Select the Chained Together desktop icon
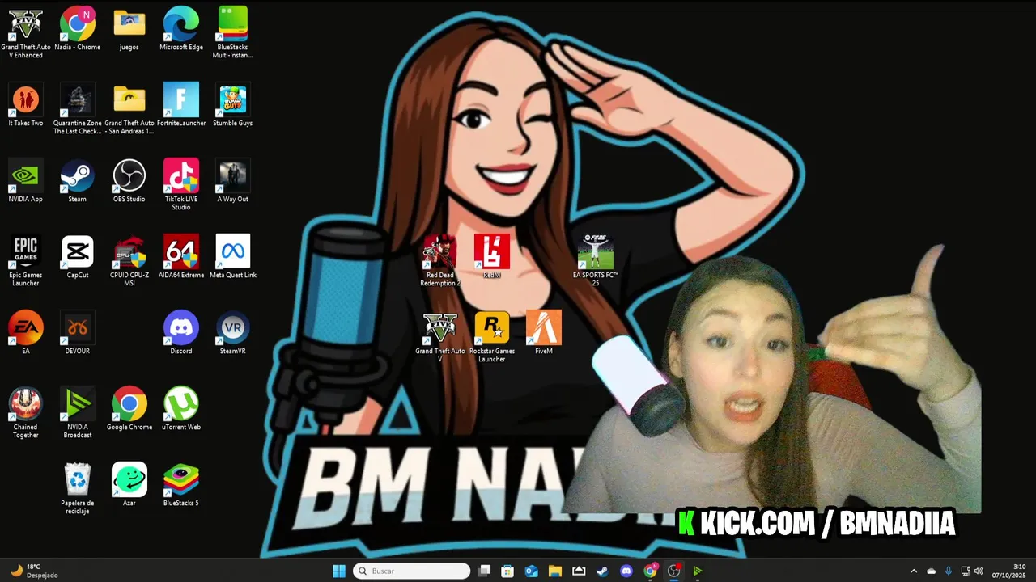This screenshot has width=1036, height=582. pyautogui.click(x=26, y=412)
